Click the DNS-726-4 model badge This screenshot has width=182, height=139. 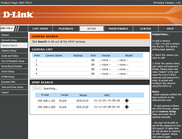[x=7, y=29]
